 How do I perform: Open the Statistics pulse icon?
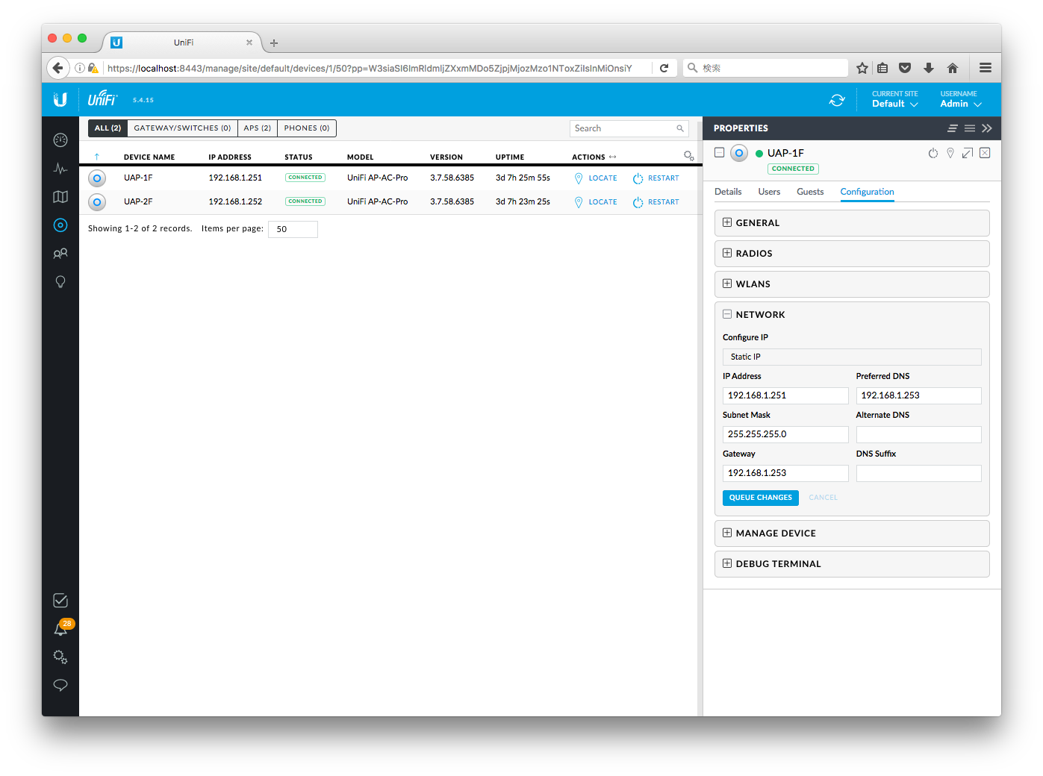click(60, 169)
